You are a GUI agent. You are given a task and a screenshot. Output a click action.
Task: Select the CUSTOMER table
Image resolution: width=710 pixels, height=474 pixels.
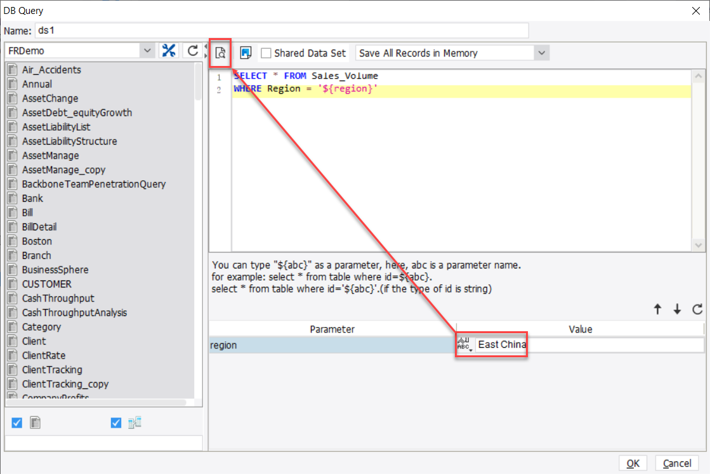[48, 284]
